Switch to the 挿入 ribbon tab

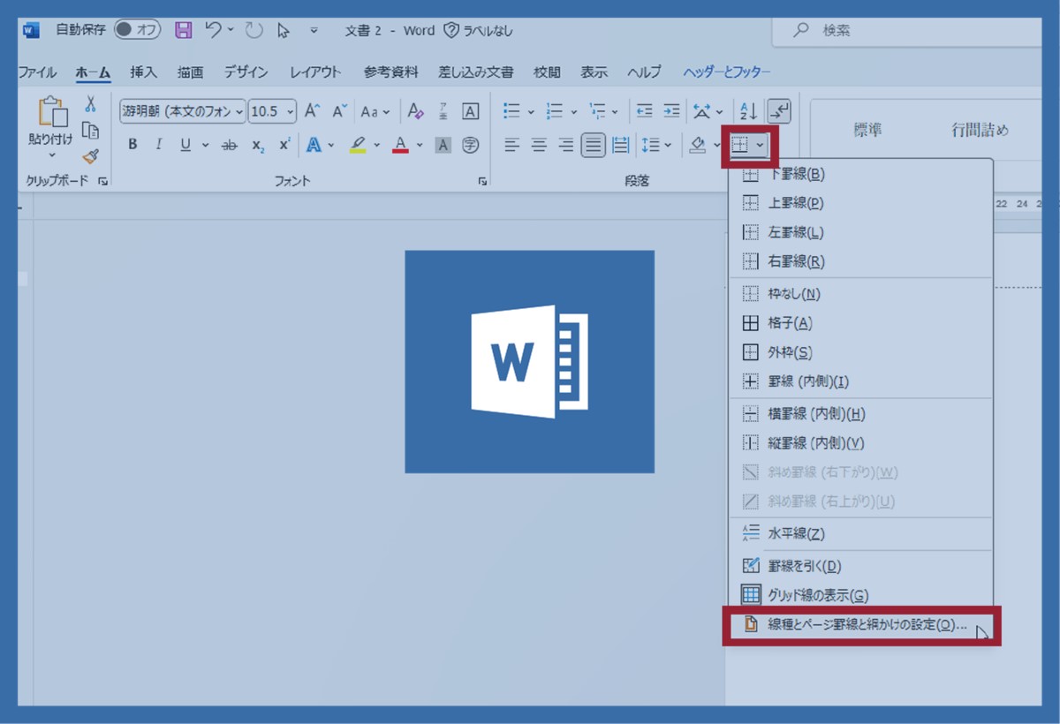click(143, 72)
